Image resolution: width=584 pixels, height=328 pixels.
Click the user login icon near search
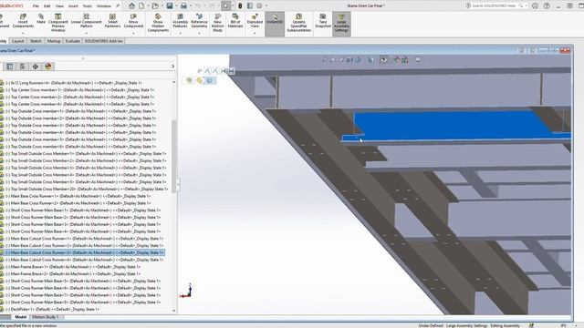(x=536, y=5)
